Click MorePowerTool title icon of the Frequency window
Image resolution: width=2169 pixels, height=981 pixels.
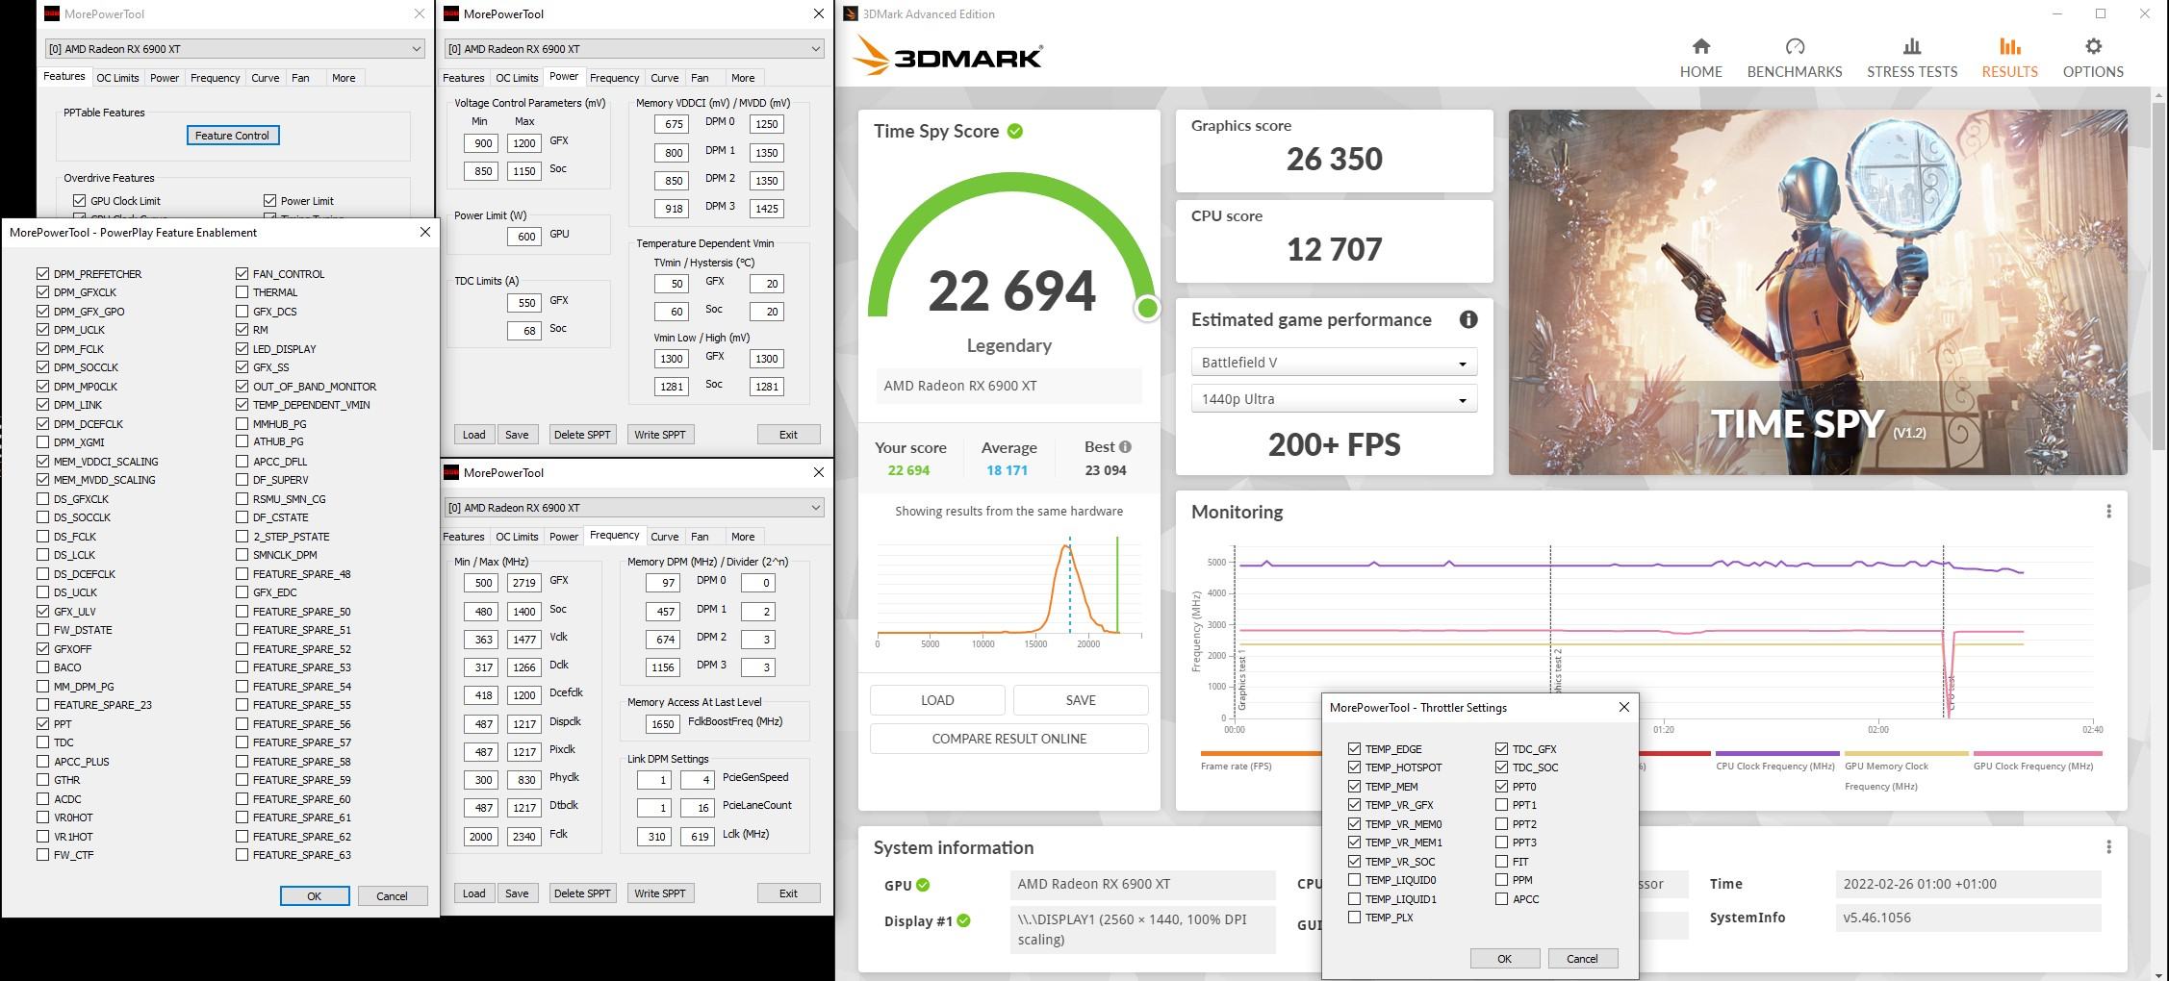pyautogui.click(x=451, y=472)
